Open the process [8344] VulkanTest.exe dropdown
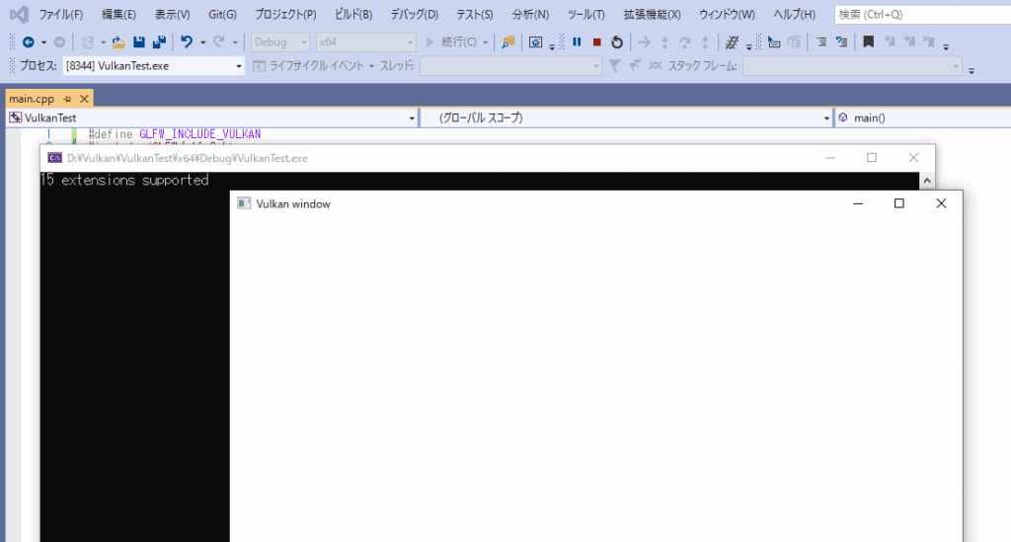1011x542 pixels. click(153, 66)
